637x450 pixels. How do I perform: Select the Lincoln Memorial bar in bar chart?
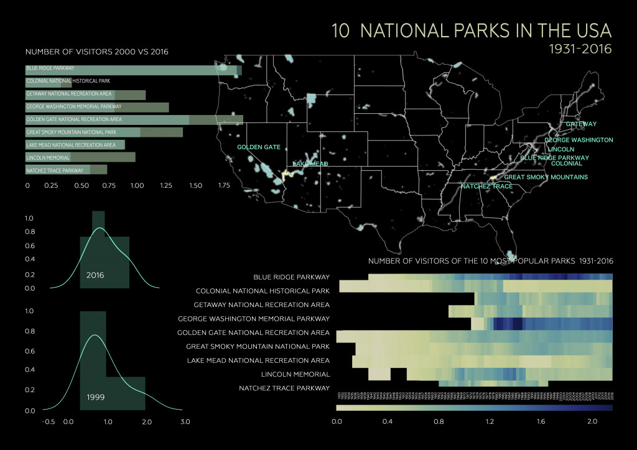[x=80, y=158]
